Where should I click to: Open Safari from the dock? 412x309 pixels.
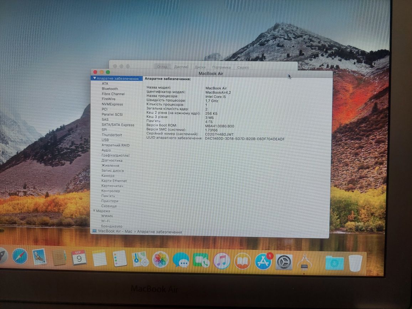[x=20, y=256]
